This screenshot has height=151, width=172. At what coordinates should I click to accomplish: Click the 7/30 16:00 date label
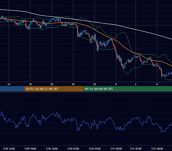point(30,148)
